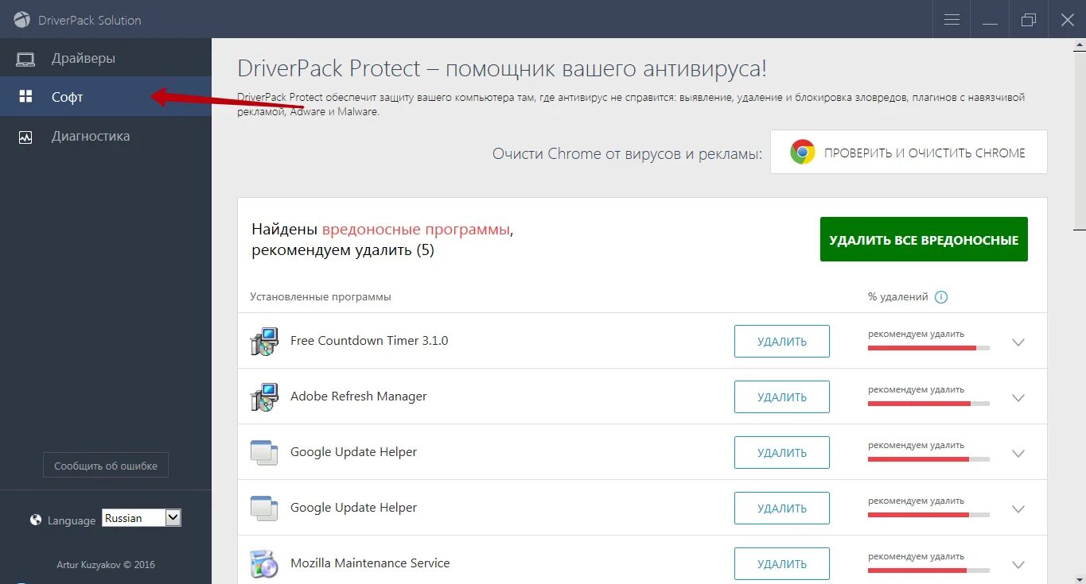Open the Диагностика section
This screenshot has height=584, width=1086.
pos(106,137)
